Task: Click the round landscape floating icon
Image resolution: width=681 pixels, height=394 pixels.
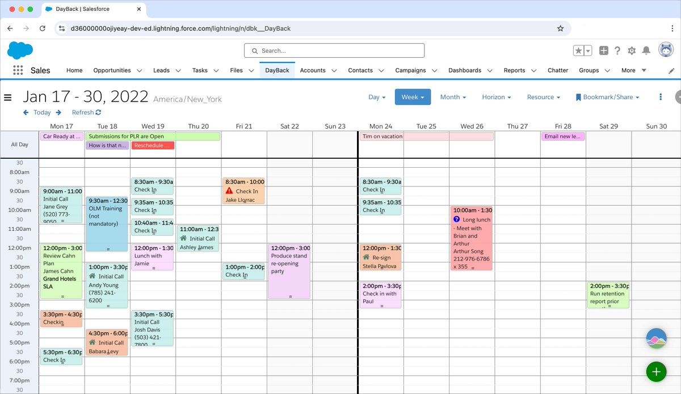Action: 656,338
